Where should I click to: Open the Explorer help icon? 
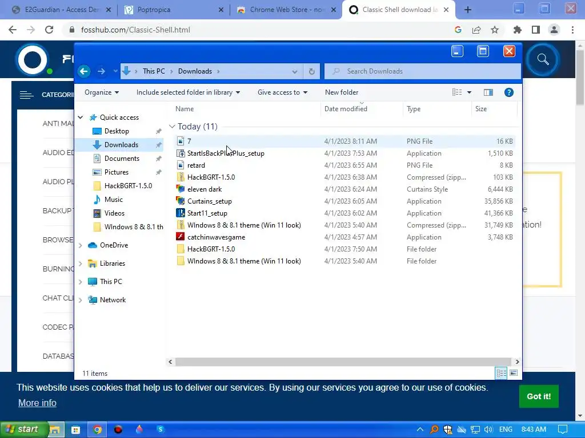pyautogui.click(x=508, y=92)
